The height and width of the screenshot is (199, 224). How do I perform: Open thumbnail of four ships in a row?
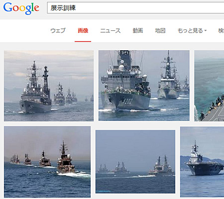47,162
